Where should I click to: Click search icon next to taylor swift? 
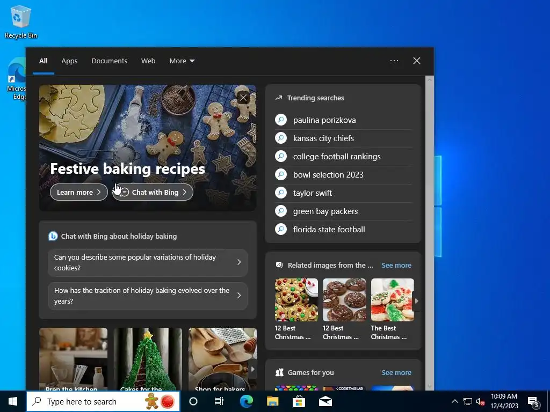point(281,193)
